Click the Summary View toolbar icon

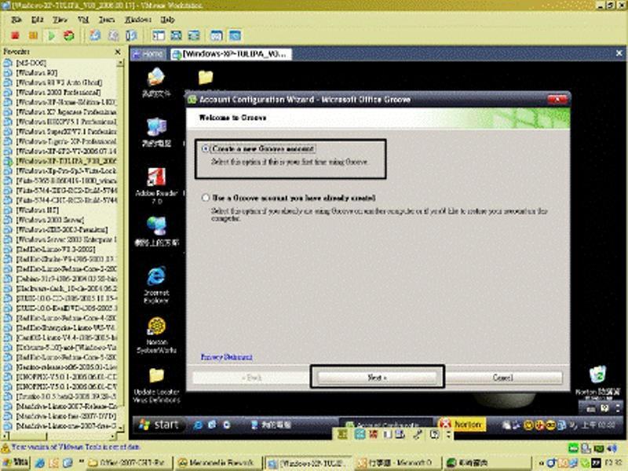pos(217,35)
